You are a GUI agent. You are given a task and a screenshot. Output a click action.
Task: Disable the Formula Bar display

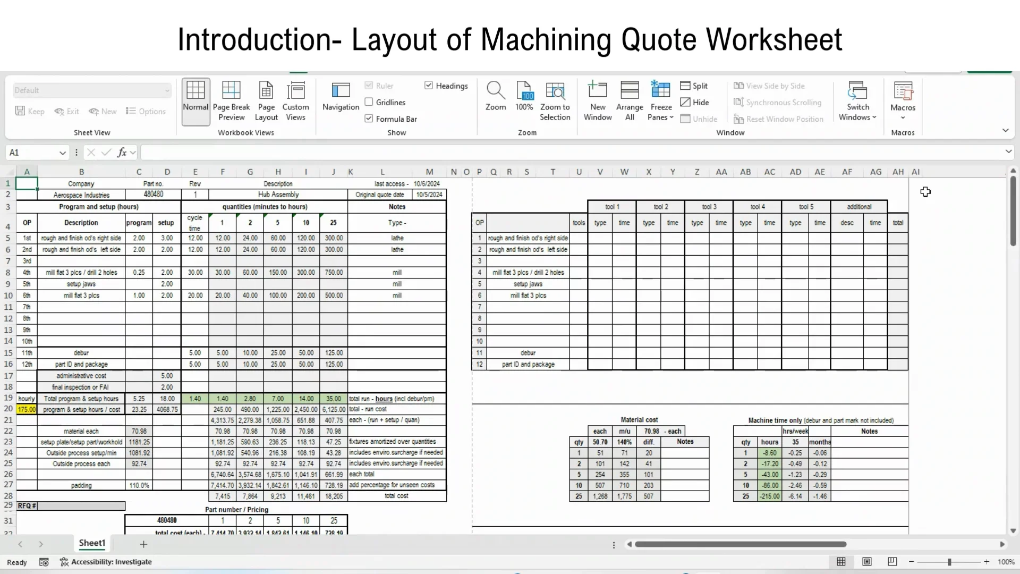tap(369, 119)
